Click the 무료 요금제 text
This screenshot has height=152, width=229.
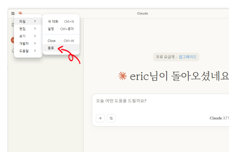pyautogui.click(x=165, y=57)
